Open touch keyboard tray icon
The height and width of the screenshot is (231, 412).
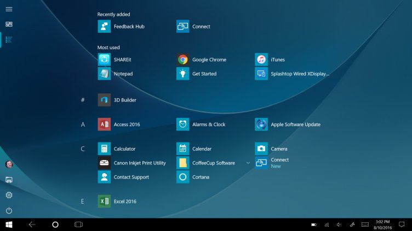(365, 224)
